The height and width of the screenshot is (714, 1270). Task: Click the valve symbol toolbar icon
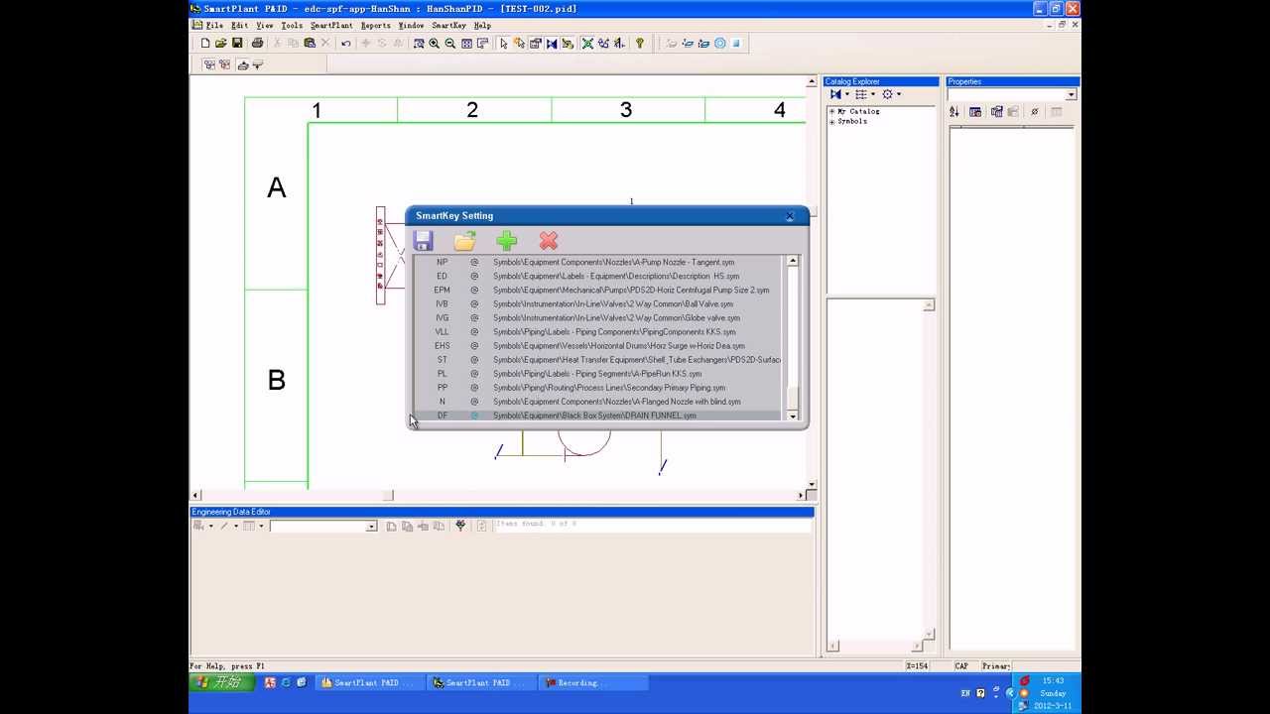point(552,44)
